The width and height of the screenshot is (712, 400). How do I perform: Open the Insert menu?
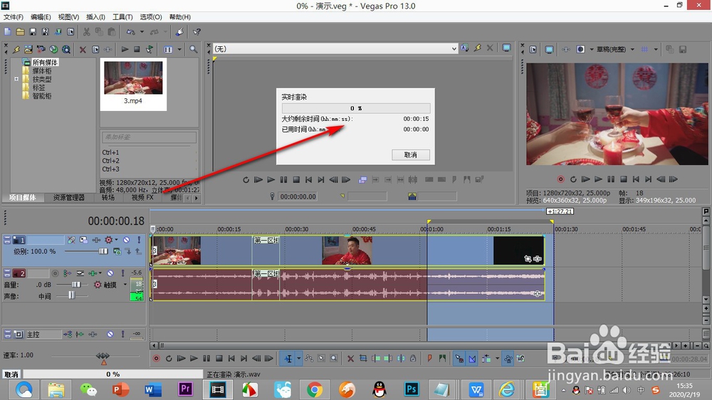tap(95, 17)
